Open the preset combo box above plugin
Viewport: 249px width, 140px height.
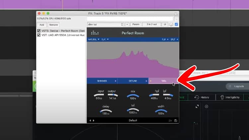[106, 25]
